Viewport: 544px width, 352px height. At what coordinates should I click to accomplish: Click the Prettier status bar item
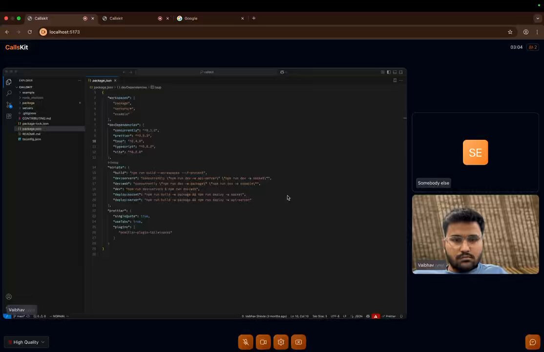tap(389, 316)
